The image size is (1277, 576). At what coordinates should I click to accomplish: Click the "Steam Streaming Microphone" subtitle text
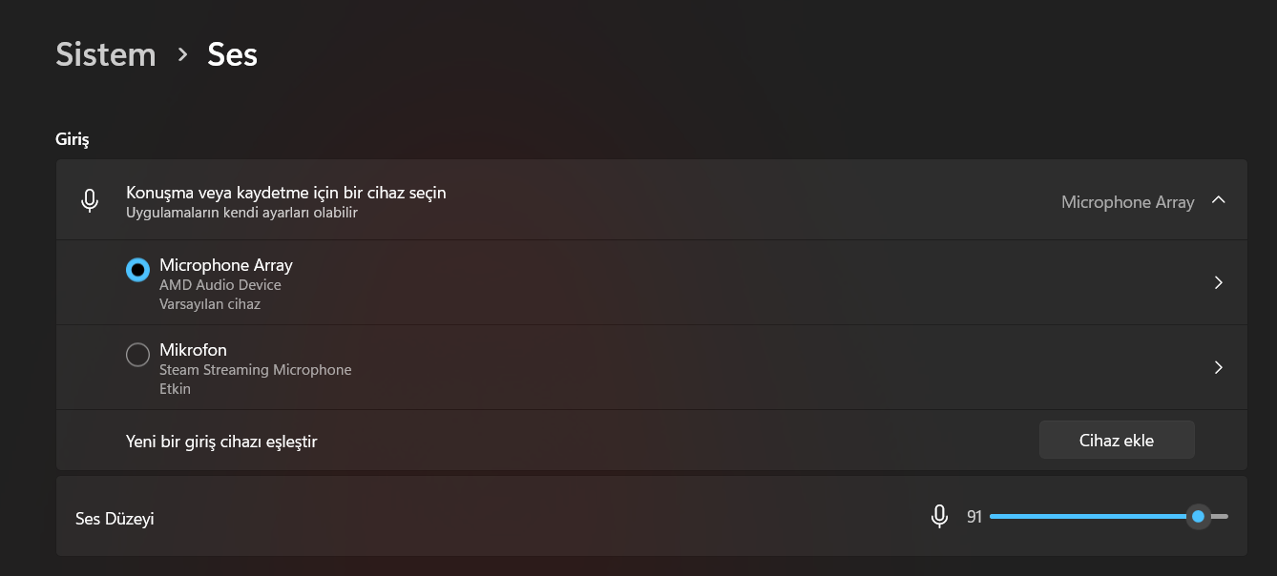255,370
